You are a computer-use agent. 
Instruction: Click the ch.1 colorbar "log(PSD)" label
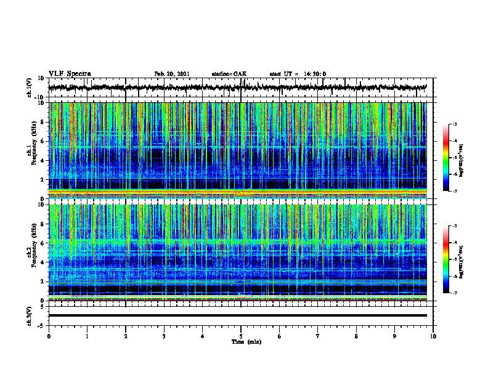(x=462, y=161)
